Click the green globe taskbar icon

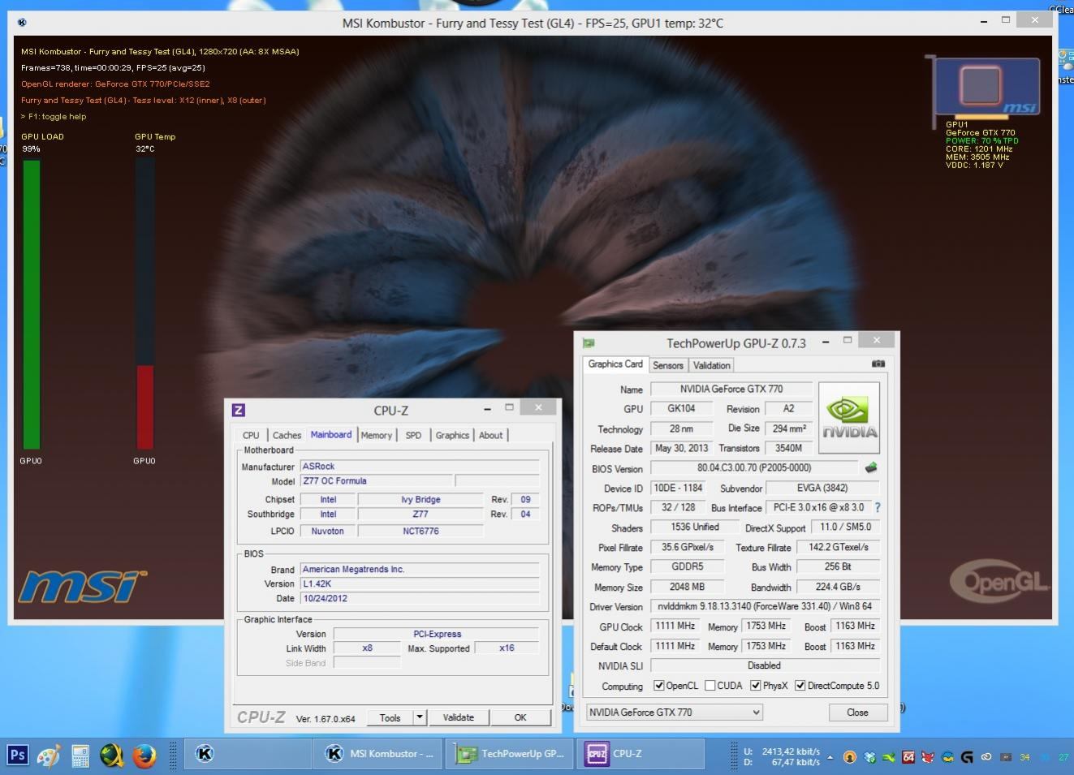point(112,755)
